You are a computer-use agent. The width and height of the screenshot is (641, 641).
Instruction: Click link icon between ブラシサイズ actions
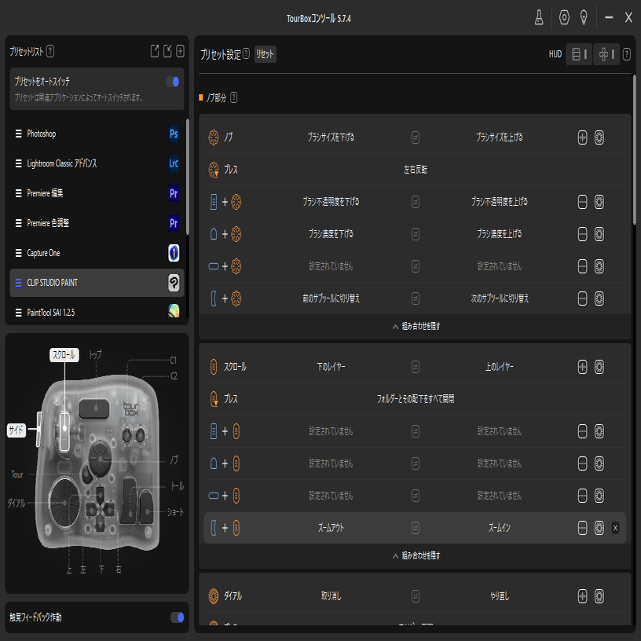point(415,137)
